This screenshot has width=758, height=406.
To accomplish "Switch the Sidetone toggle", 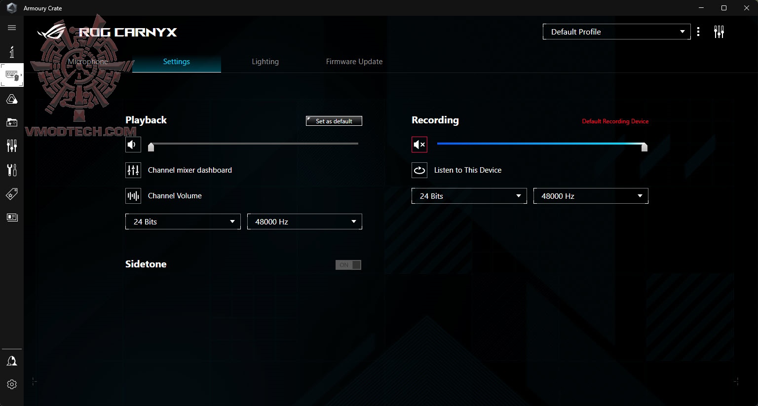I will click(x=348, y=265).
